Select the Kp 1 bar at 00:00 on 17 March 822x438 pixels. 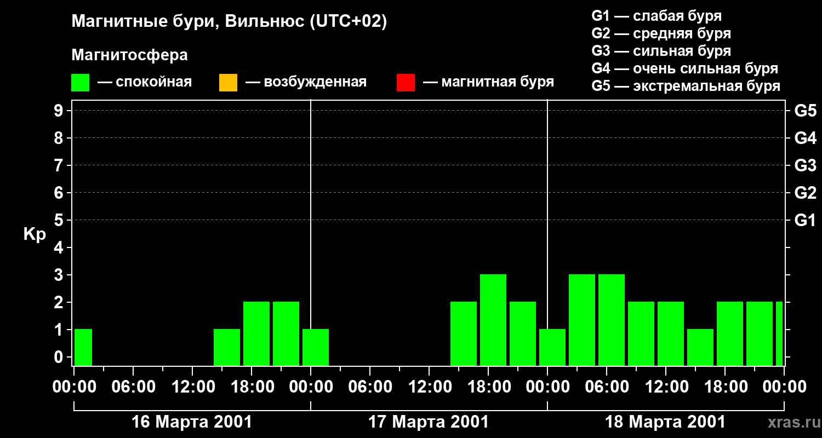tap(316, 347)
